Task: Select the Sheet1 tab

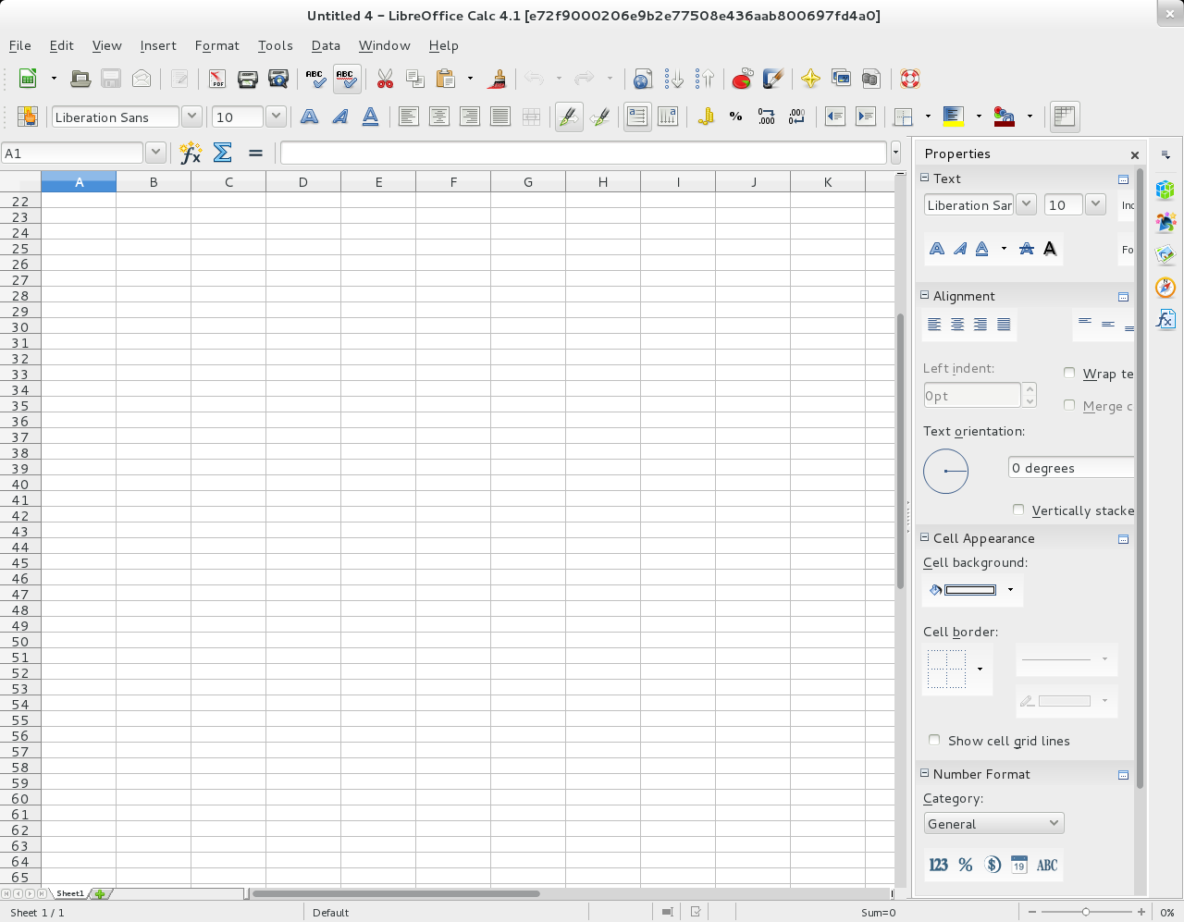Action: (70, 893)
